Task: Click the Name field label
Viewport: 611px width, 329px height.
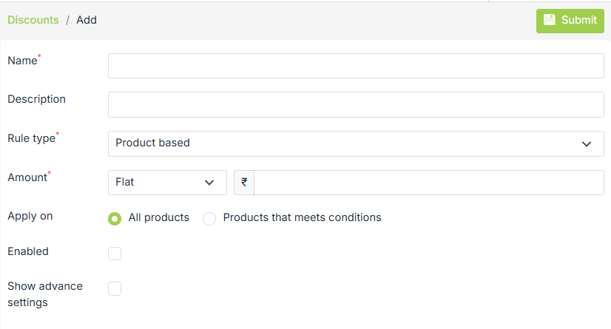Action: point(22,61)
